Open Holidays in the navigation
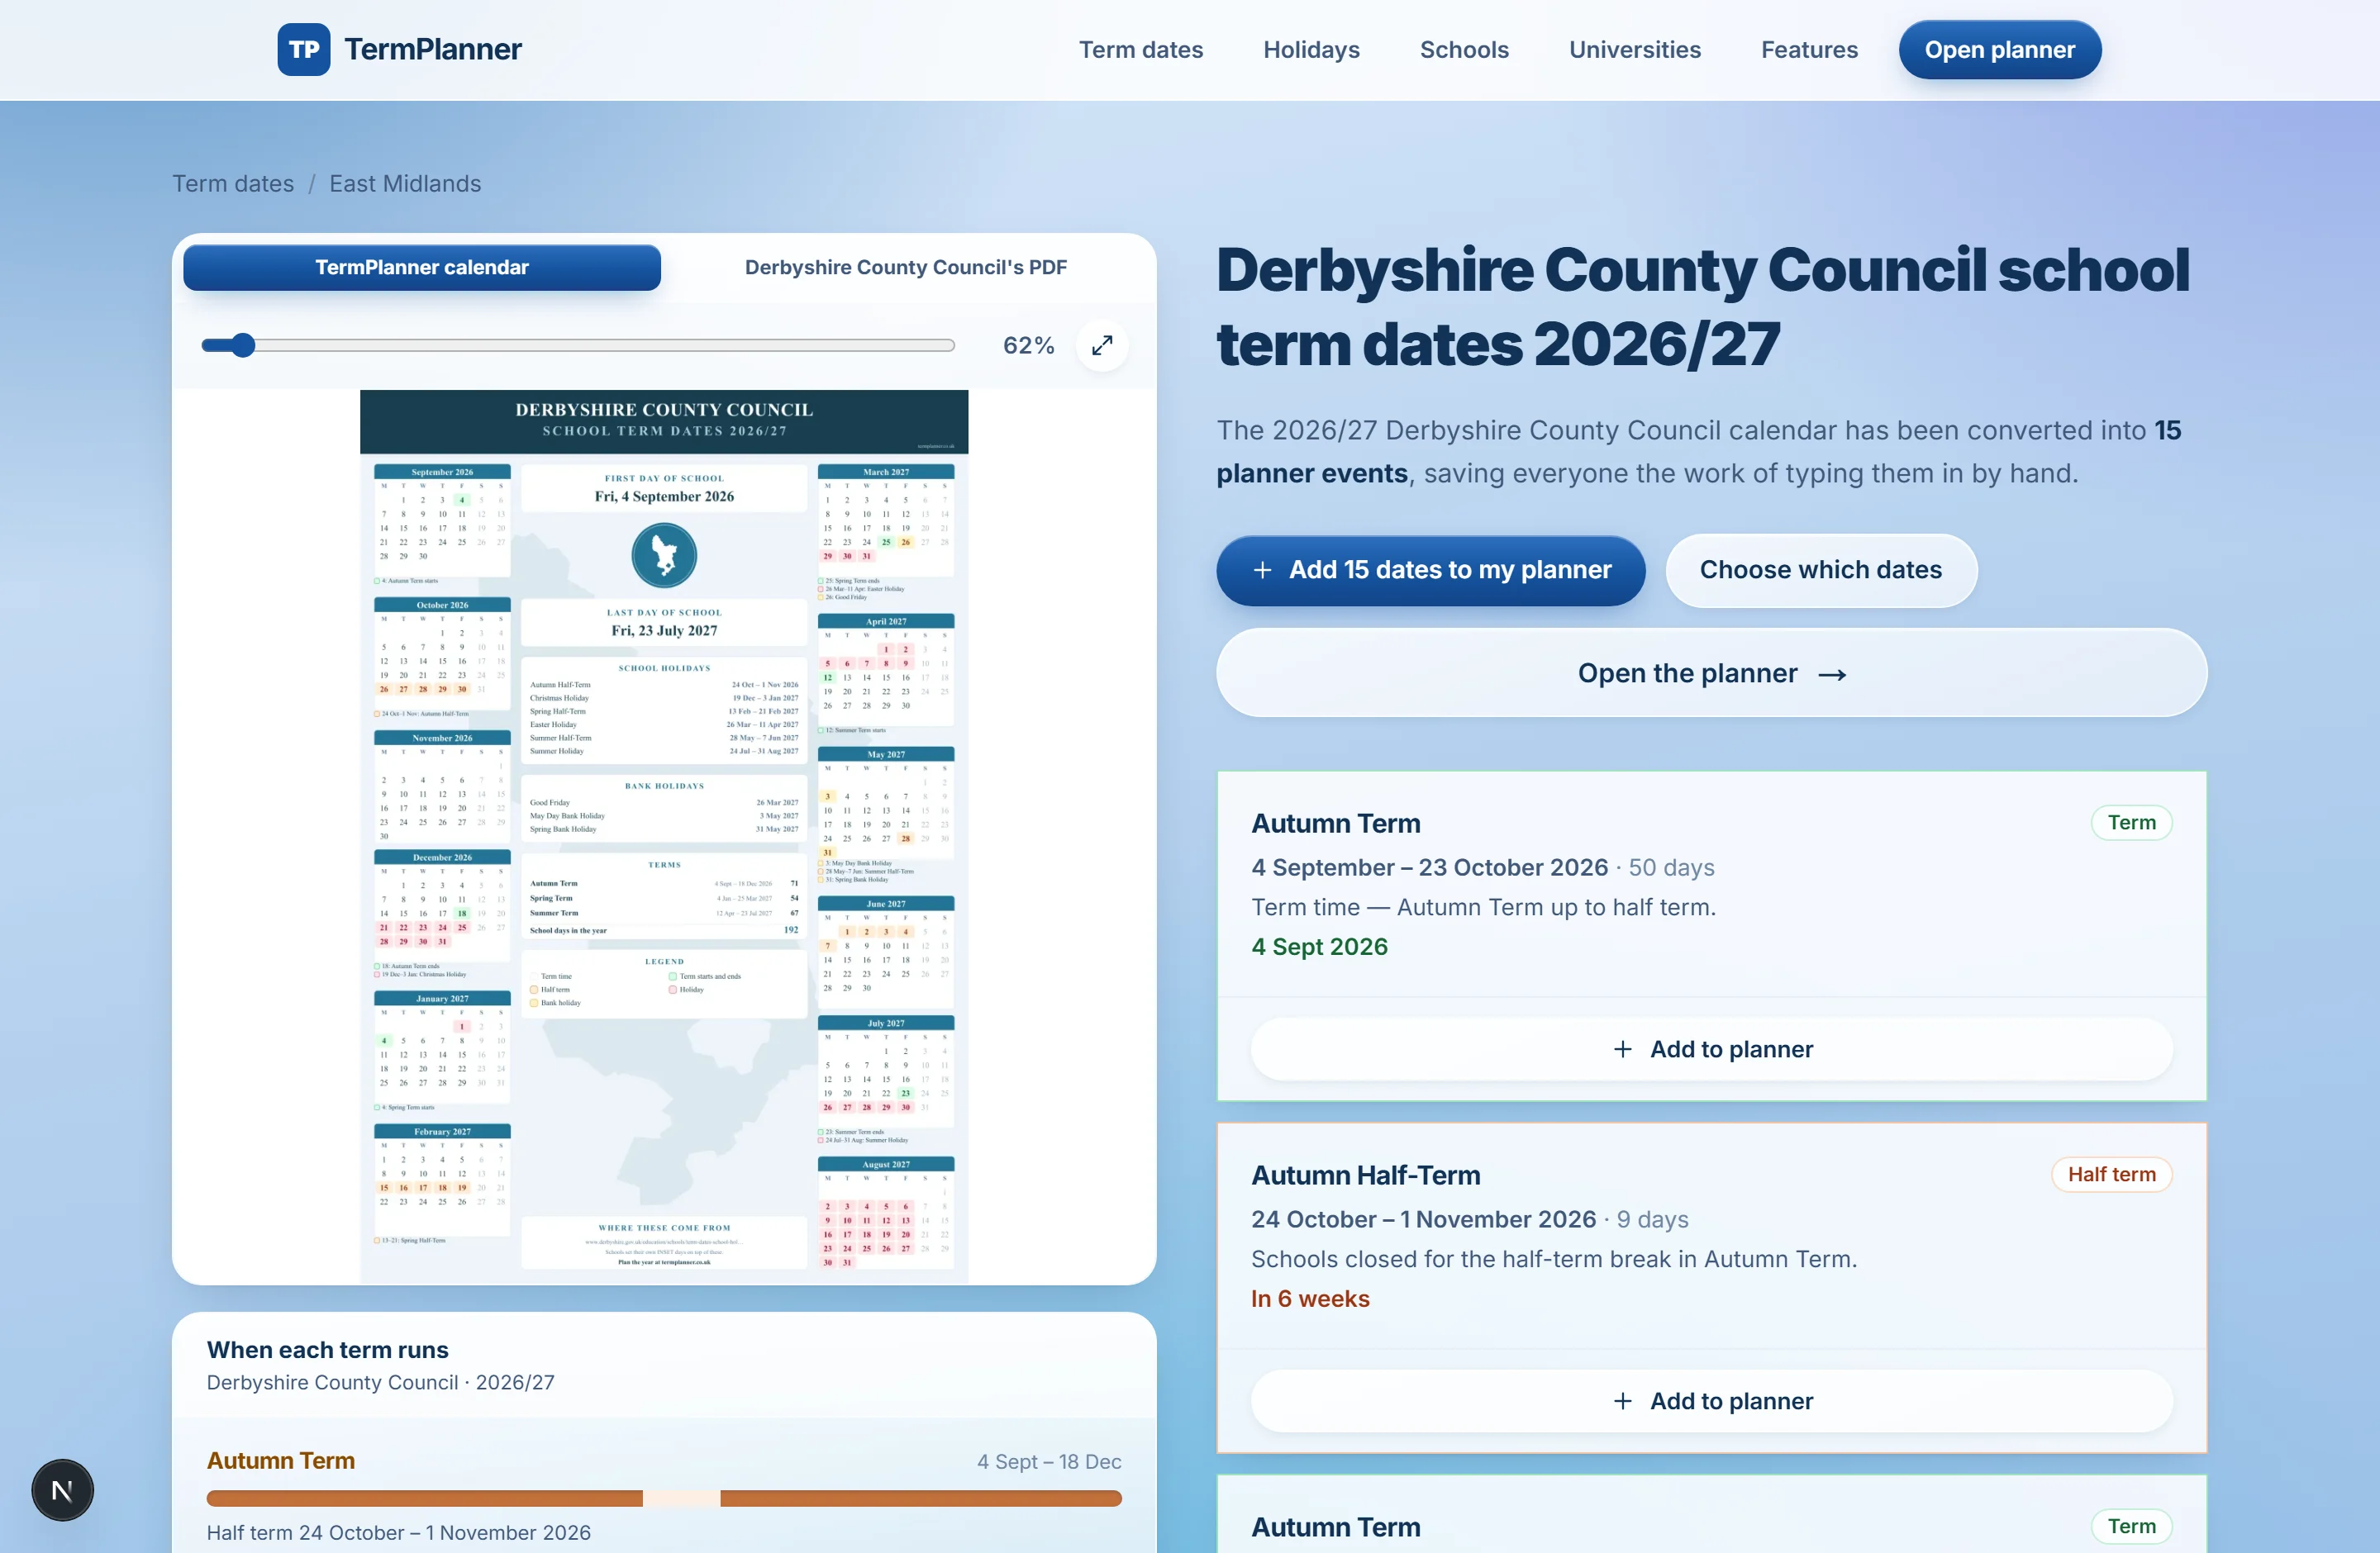Screen dimensions: 2380x1553 coord(1311,49)
